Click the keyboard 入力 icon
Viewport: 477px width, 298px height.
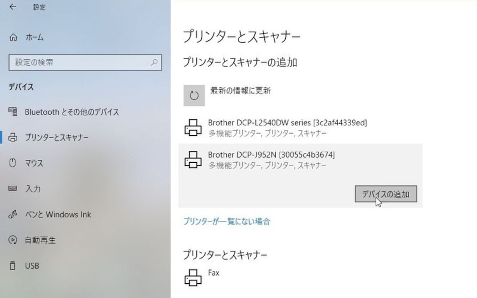13,189
